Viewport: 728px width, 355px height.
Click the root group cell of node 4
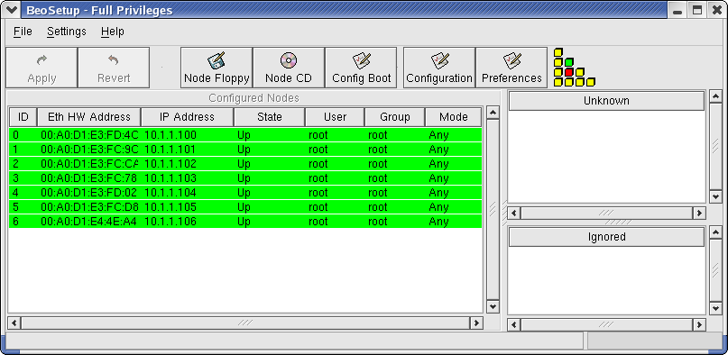377,192
